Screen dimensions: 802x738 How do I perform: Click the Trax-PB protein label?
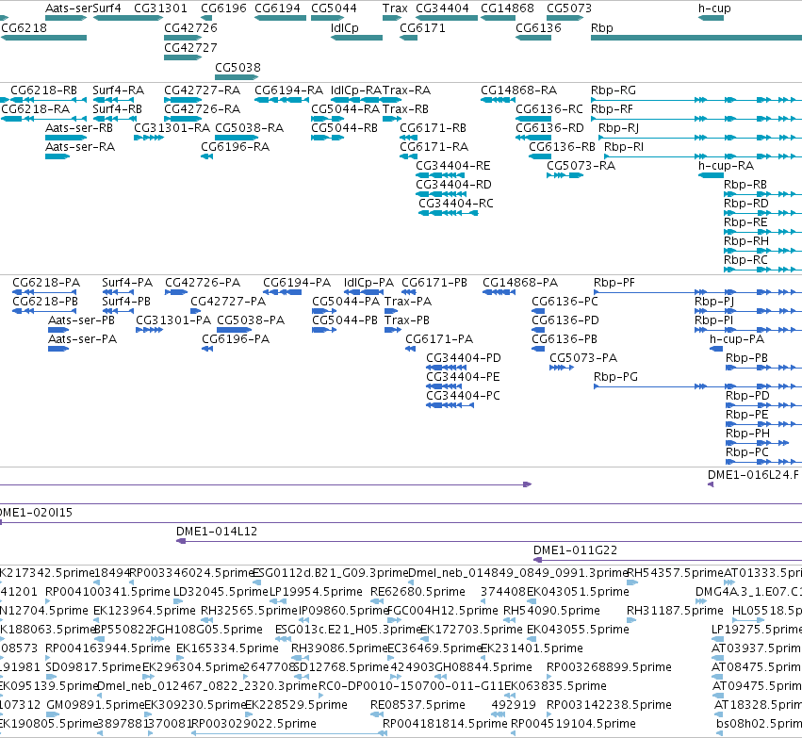(407, 320)
